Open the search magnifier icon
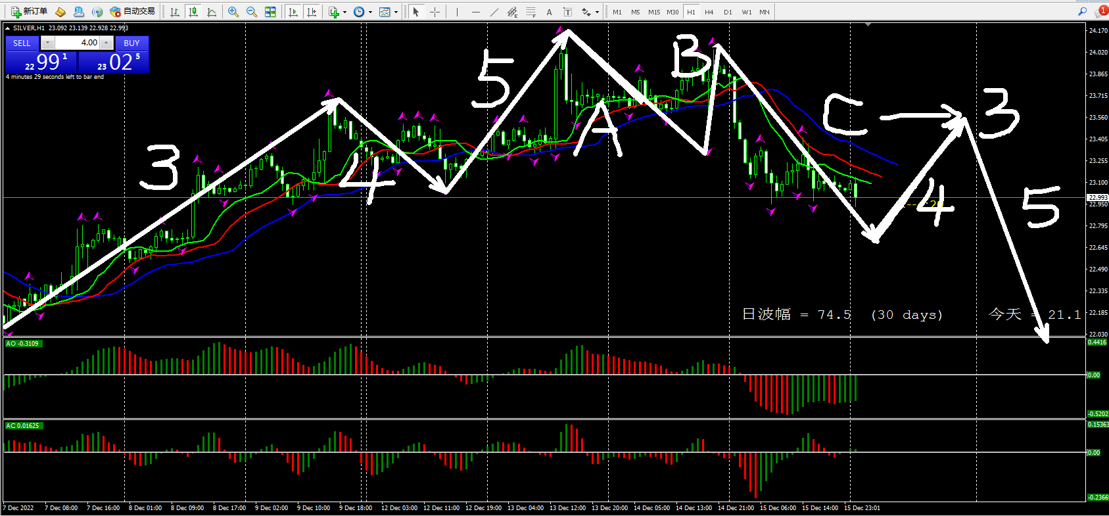 pos(1082,11)
